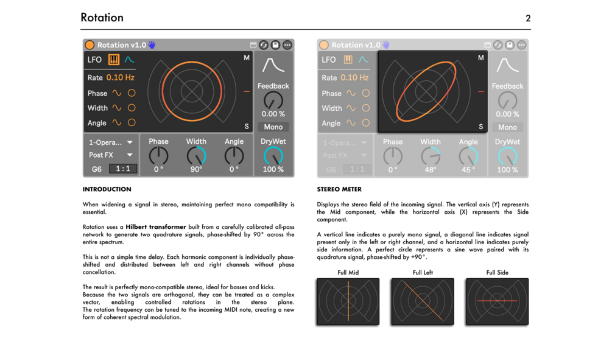The width and height of the screenshot is (612, 344).
Task: Click the Mono button on dimmed device
Action: (x=507, y=127)
